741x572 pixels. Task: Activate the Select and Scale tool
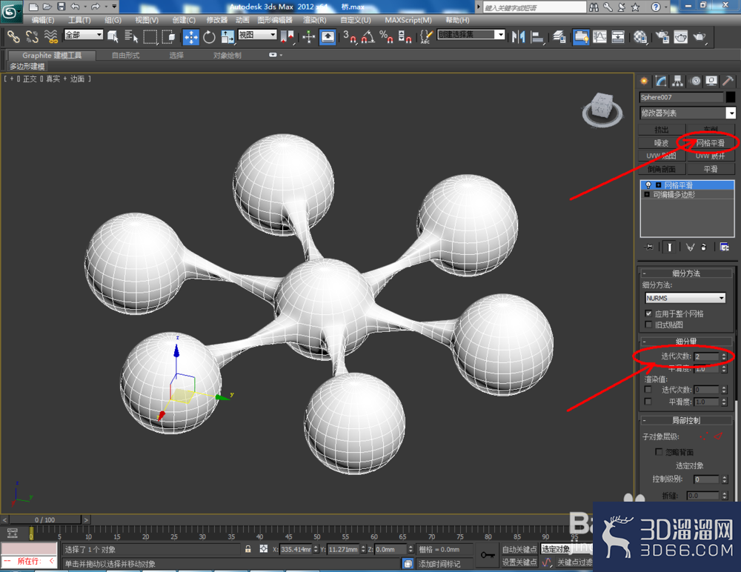[227, 37]
